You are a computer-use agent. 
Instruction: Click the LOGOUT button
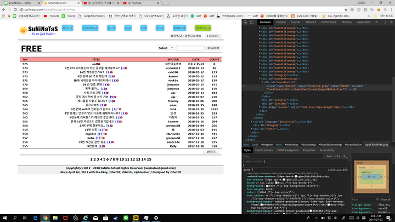[x=213, y=36]
